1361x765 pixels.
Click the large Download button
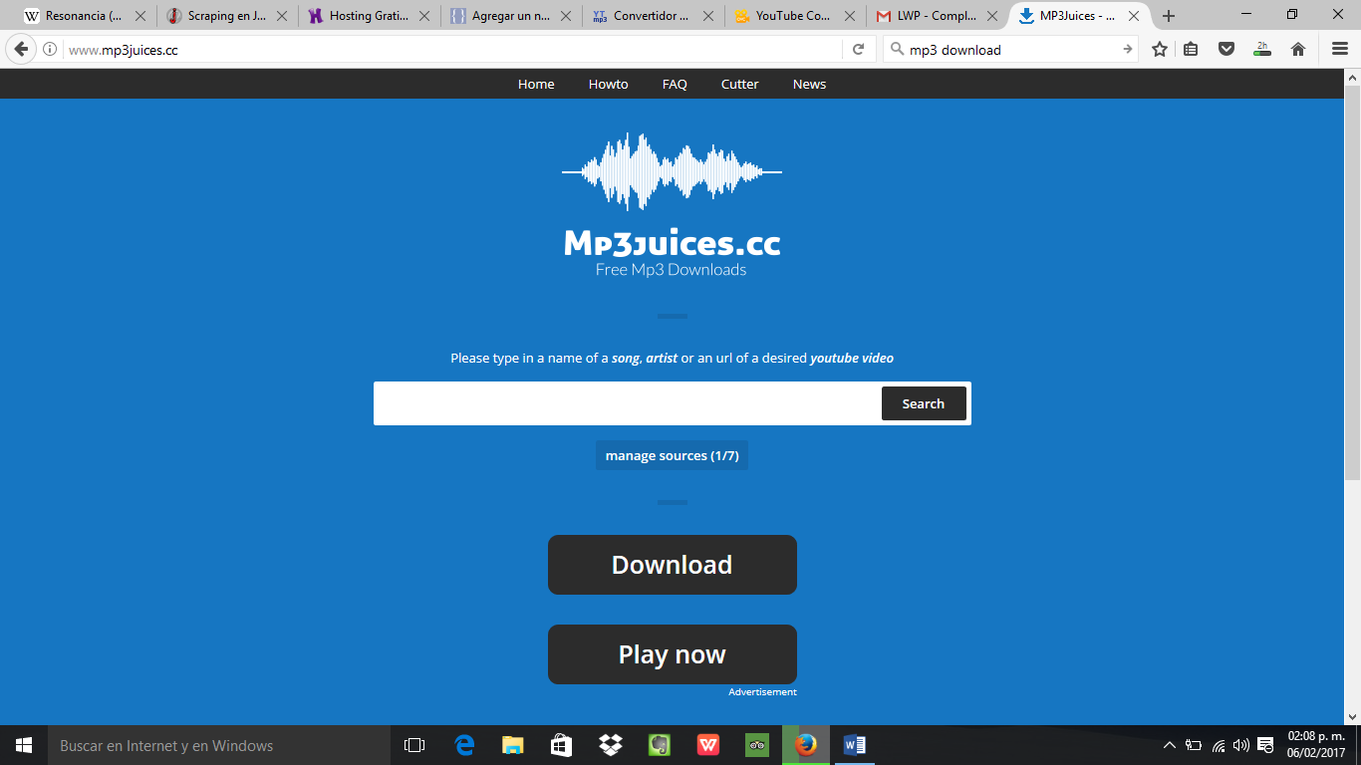(673, 565)
